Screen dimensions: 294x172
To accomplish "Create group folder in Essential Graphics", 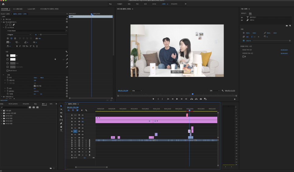I will 287,26.
